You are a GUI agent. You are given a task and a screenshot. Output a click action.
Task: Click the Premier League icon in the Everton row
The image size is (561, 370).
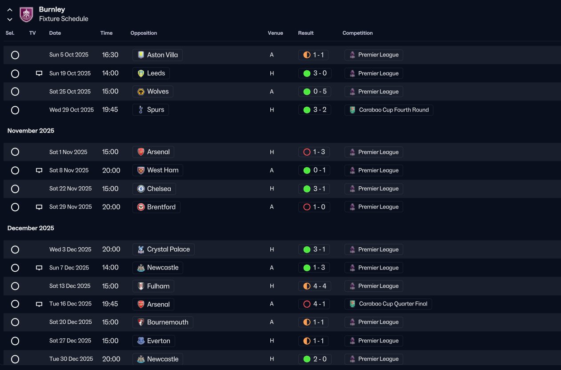pyautogui.click(x=353, y=341)
